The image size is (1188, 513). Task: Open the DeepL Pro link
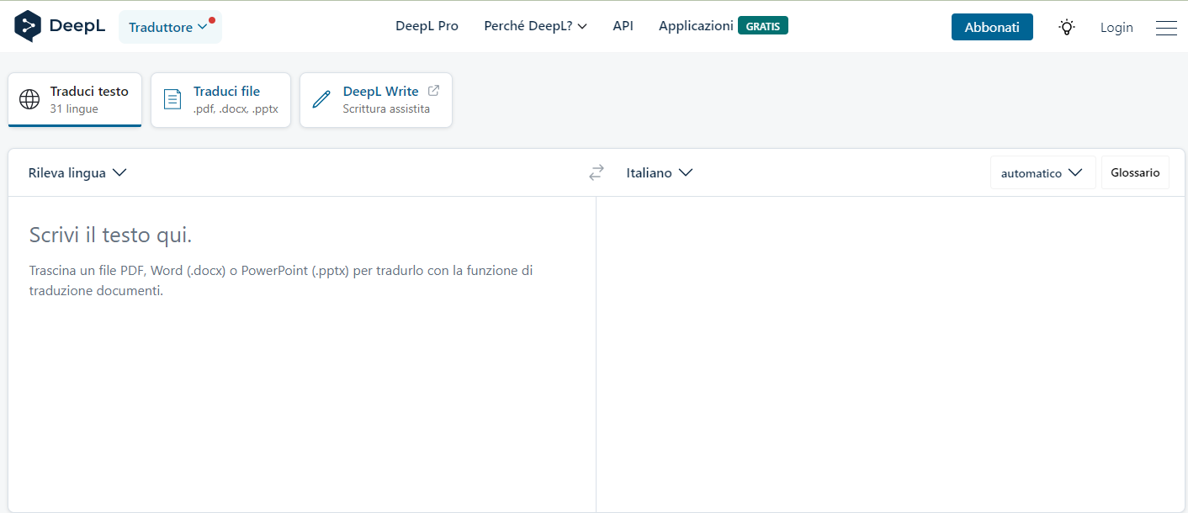(427, 26)
